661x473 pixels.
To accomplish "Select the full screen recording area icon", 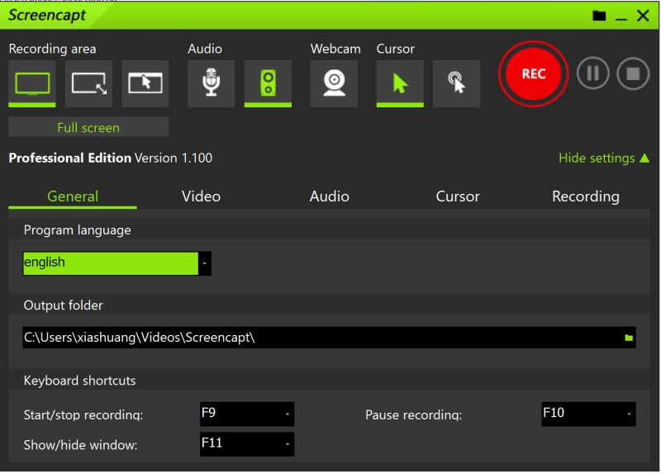I will pyautogui.click(x=32, y=83).
